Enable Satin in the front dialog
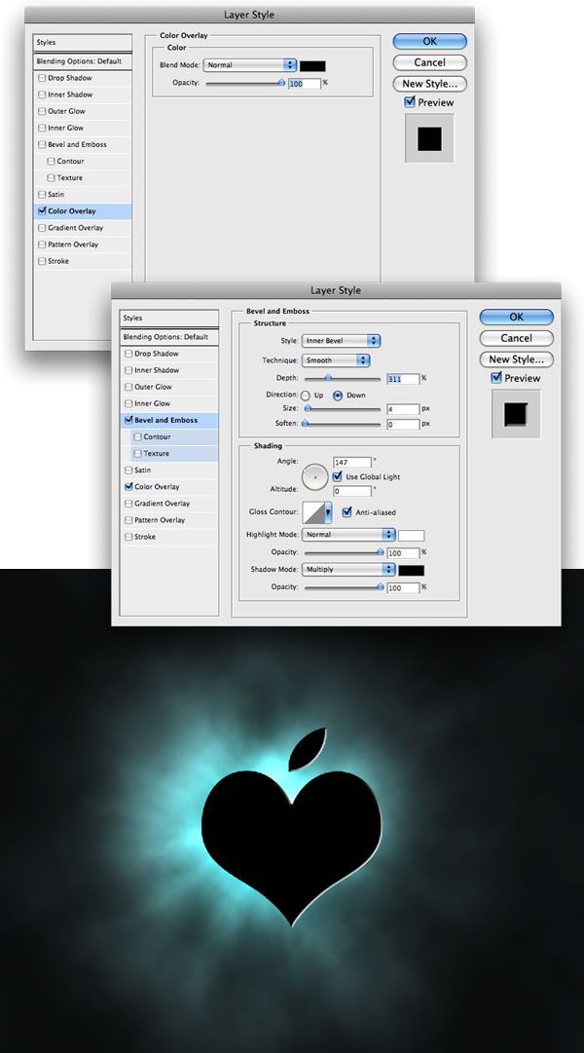 pos(128,470)
